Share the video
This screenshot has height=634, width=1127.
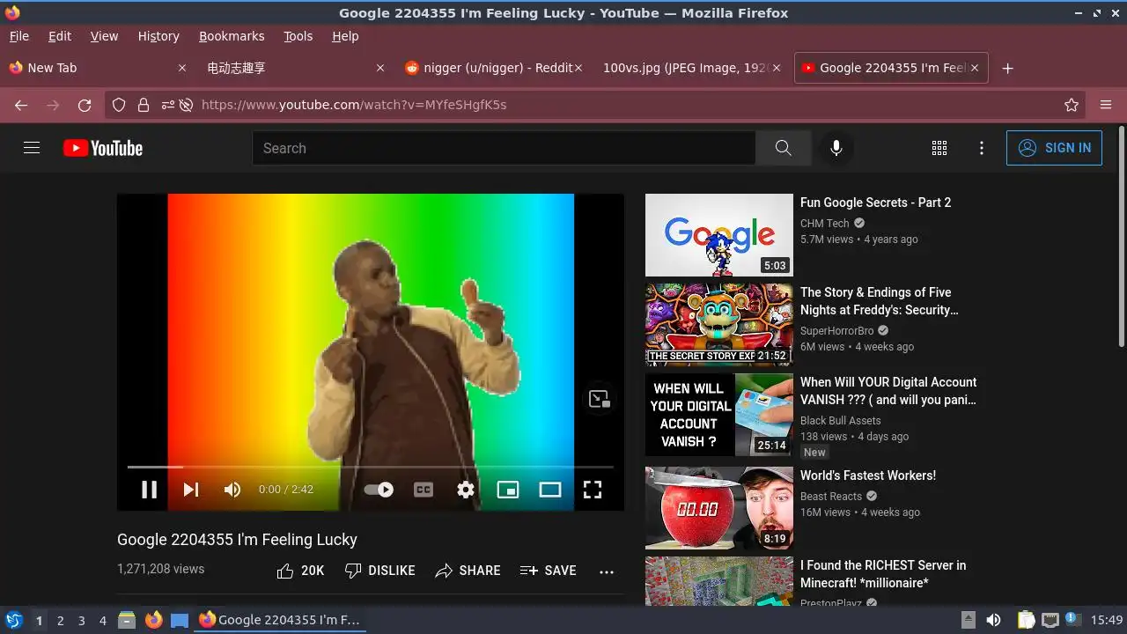468,571
